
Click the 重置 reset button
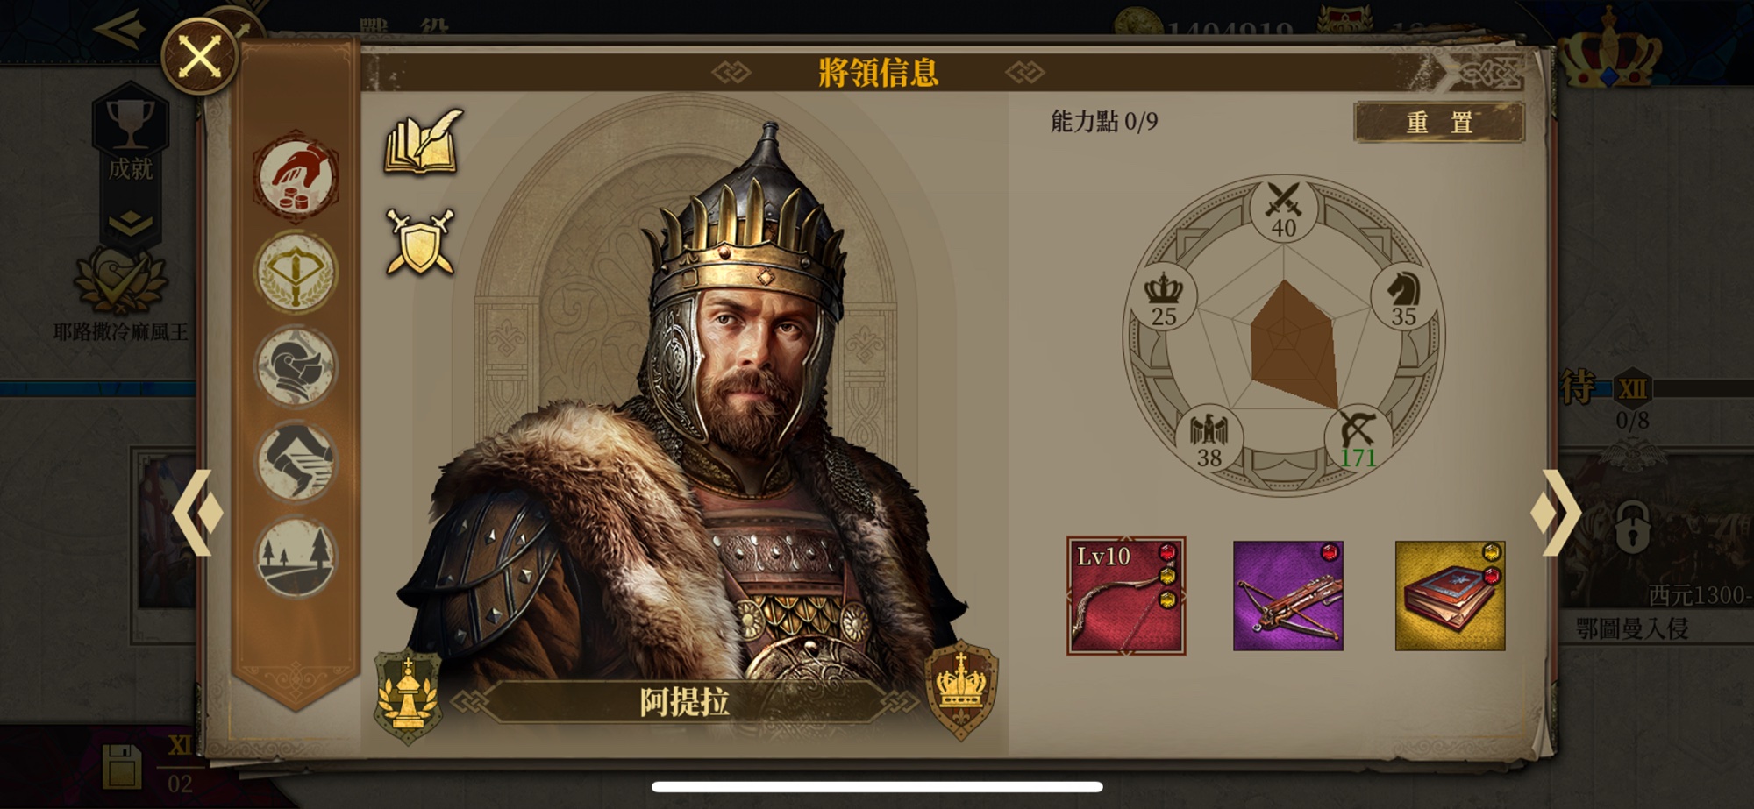(1439, 122)
